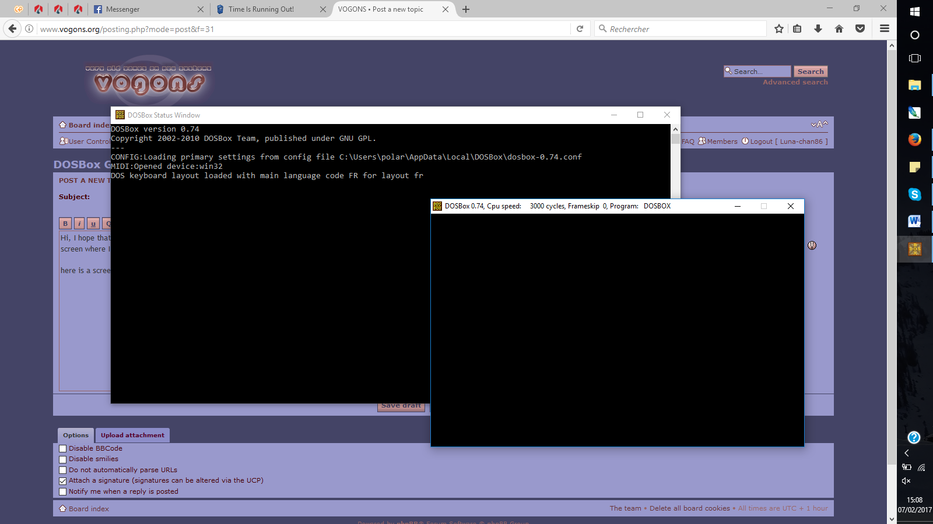Tick the Disable BBCode checkbox
Viewport: 933px width, 524px height.
coord(63,449)
